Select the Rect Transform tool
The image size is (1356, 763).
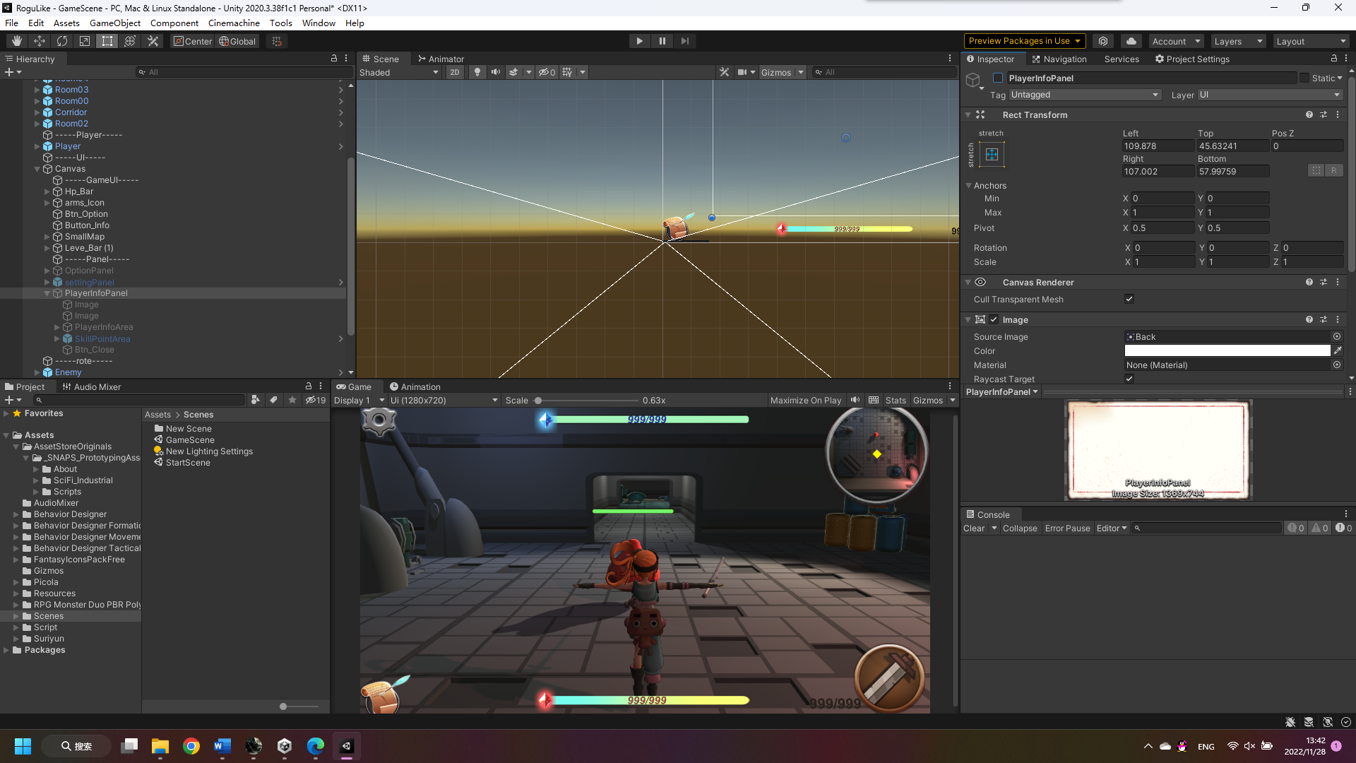[x=107, y=41]
